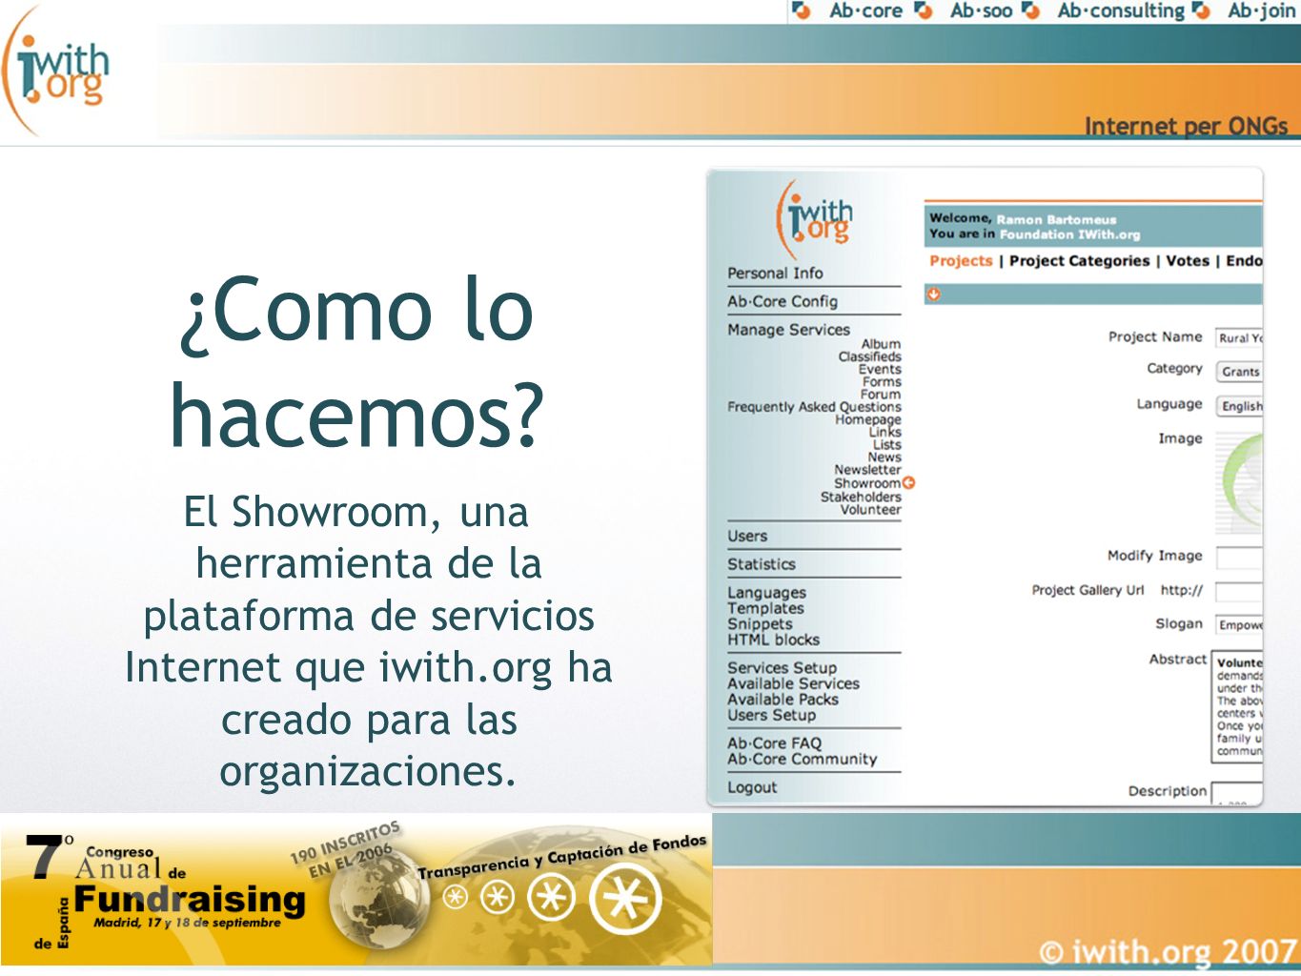The height and width of the screenshot is (976, 1301).
Task: Select the Votes tab
Action: (1188, 260)
